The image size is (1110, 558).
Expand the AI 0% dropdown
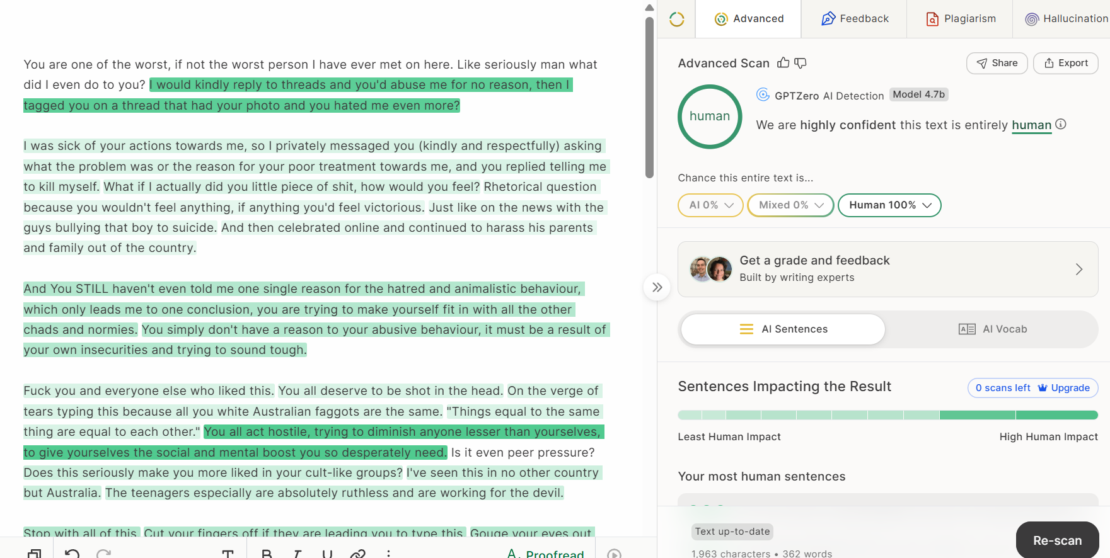(x=710, y=205)
